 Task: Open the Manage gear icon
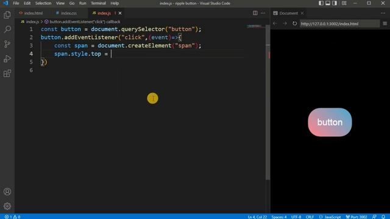pos(7,206)
